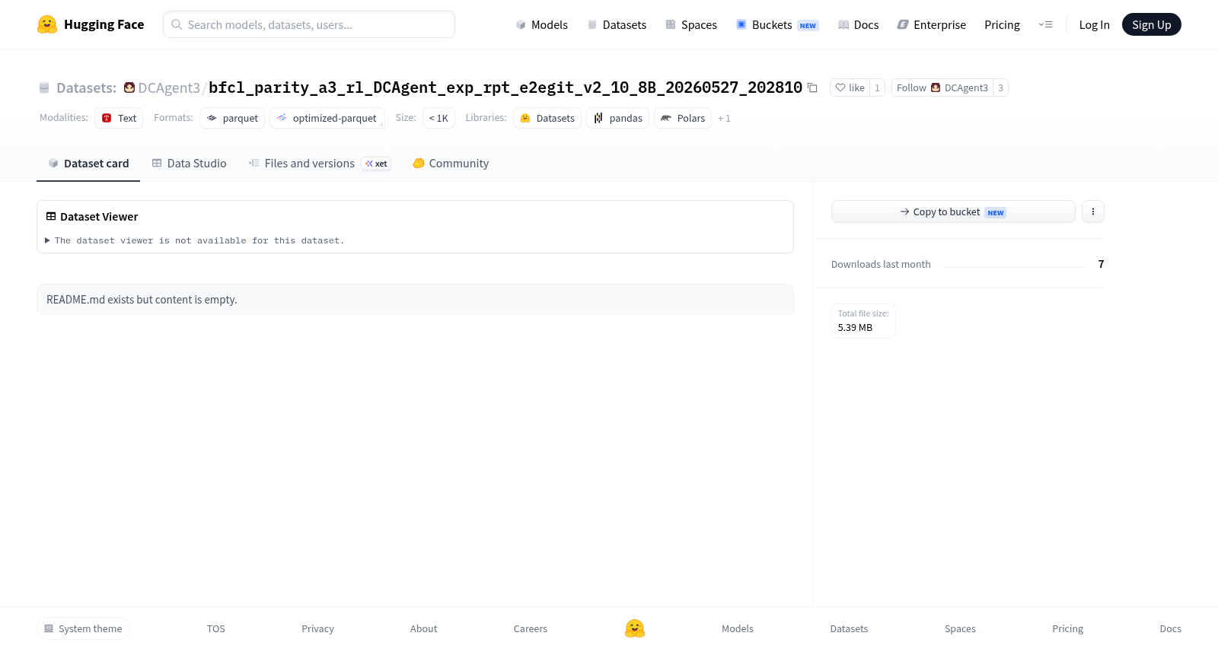
Task: Click the Text modality tag
Action: 119,118
